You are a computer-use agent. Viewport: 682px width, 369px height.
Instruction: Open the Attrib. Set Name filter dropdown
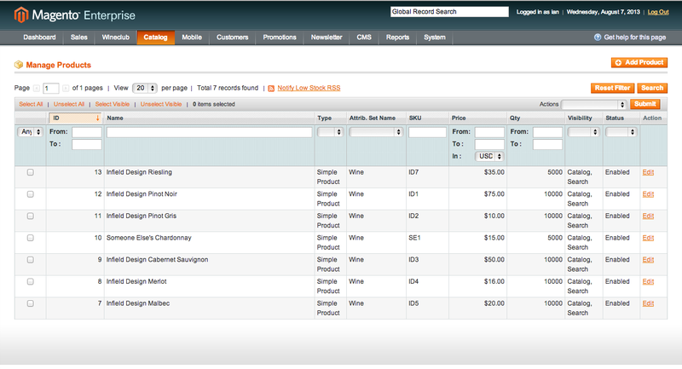click(x=375, y=132)
